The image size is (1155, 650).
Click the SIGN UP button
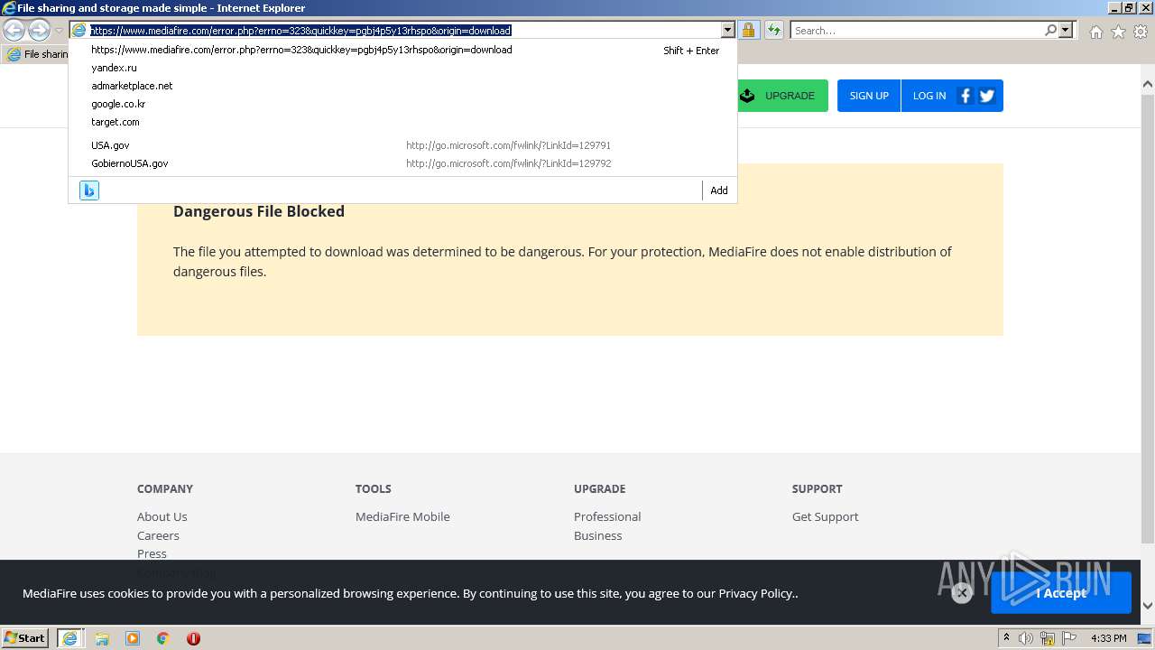869,96
